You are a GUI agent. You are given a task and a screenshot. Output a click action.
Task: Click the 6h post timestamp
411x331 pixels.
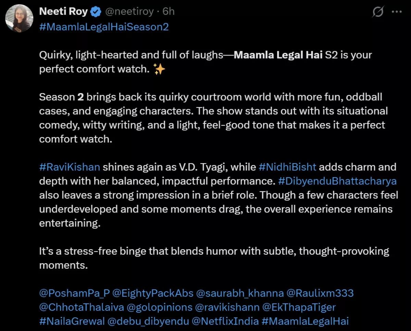169,12
